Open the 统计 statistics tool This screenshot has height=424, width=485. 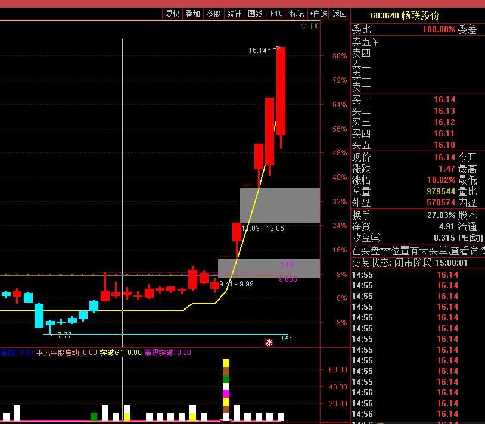[x=234, y=14]
